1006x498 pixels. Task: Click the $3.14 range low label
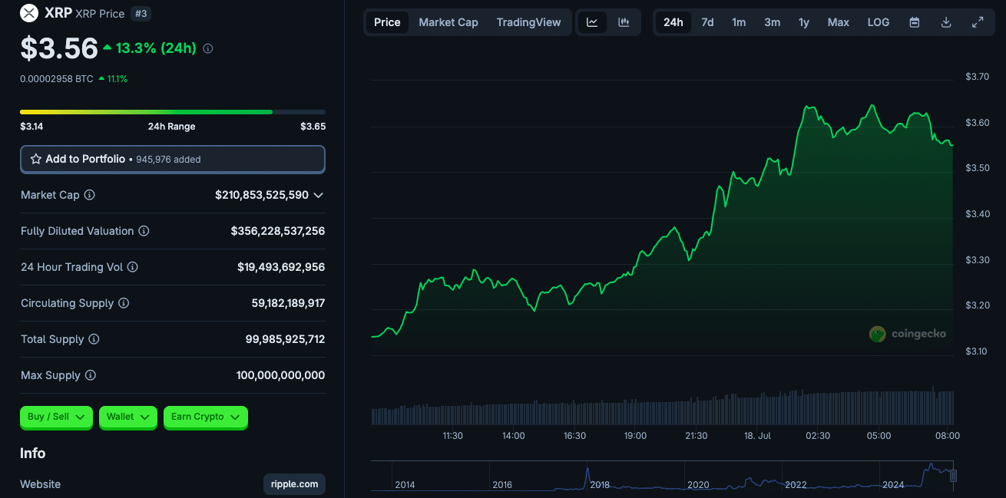click(31, 127)
